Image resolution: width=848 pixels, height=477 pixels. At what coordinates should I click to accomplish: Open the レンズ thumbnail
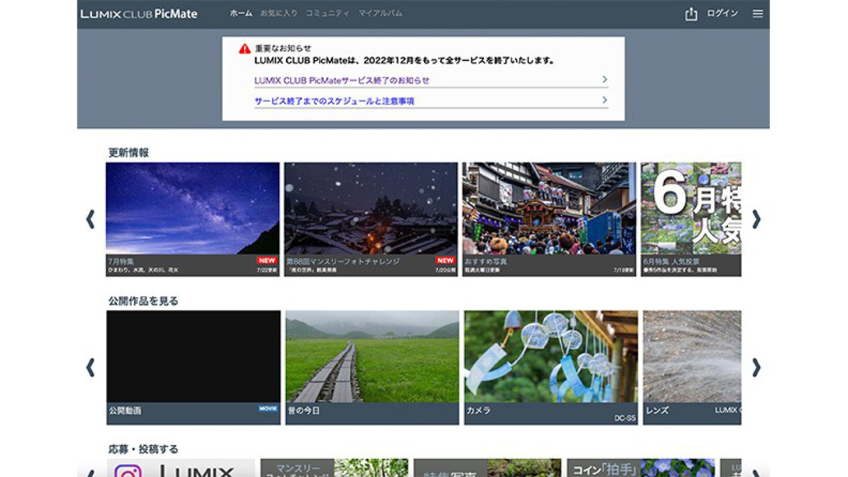[692, 357]
